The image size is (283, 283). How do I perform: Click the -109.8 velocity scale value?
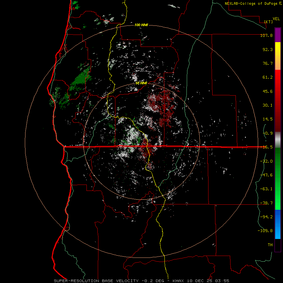[265, 231]
